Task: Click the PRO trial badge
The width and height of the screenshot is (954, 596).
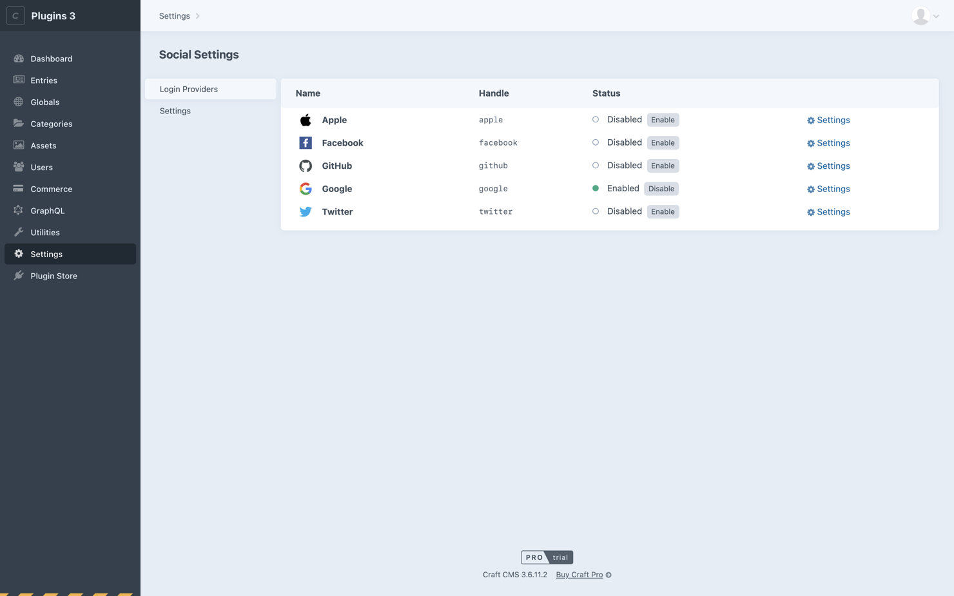Action: (x=547, y=557)
